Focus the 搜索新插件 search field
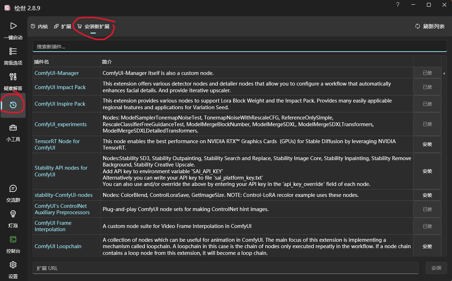This screenshot has height=281, width=452. tap(240, 46)
